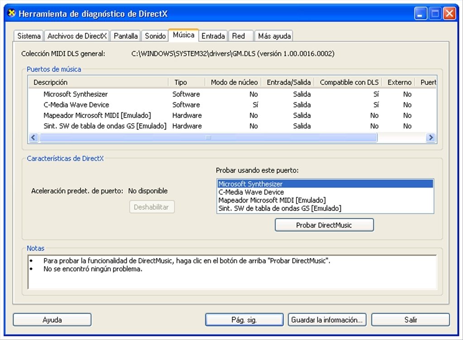The width and height of the screenshot is (463, 340).
Task: Select Sint. SW de tabla de ondas table row
Action: pos(232,126)
